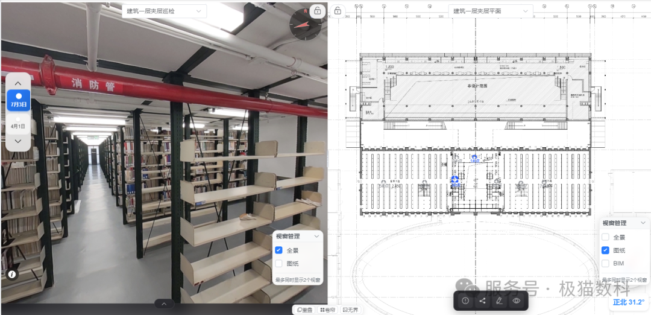Switch to 重叠 view mode
651x315 pixels.
tap(304, 310)
